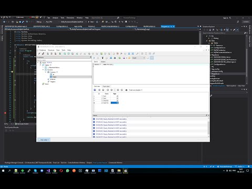Open SQLiteStudio Tools menu

click(x=64, y=50)
